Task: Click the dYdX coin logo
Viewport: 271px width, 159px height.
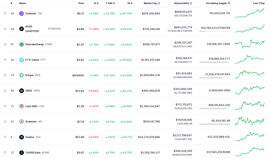Action: tap(21, 29)
